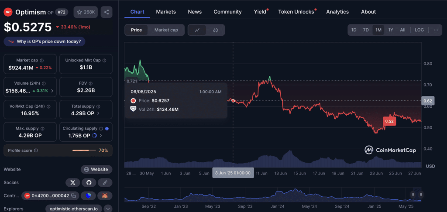This screenshot has width=447, height=212.
Task: Copy the contract address icon
Action: (73, 196)
